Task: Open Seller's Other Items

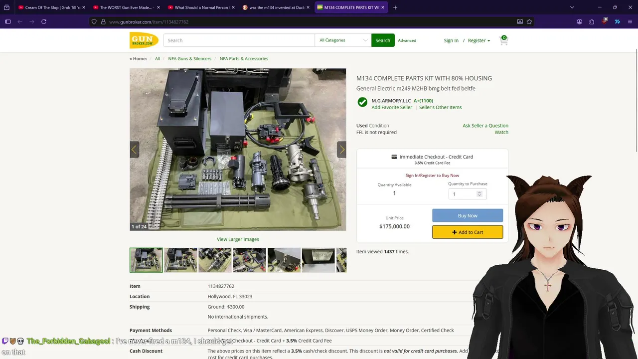Action: tap(440, 107)
